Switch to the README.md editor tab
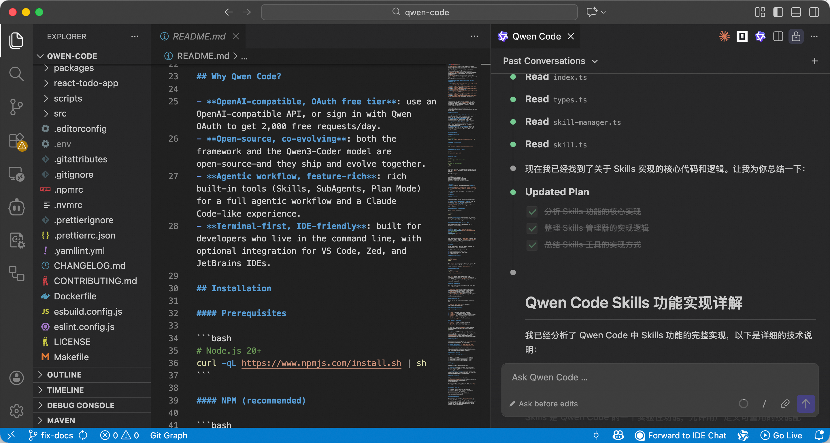Screen dimensions: 830x443 [199, 36]
